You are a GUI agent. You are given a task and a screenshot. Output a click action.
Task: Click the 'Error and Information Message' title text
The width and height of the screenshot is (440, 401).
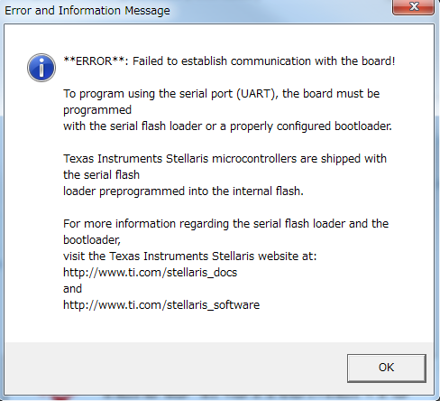(87, 11)
